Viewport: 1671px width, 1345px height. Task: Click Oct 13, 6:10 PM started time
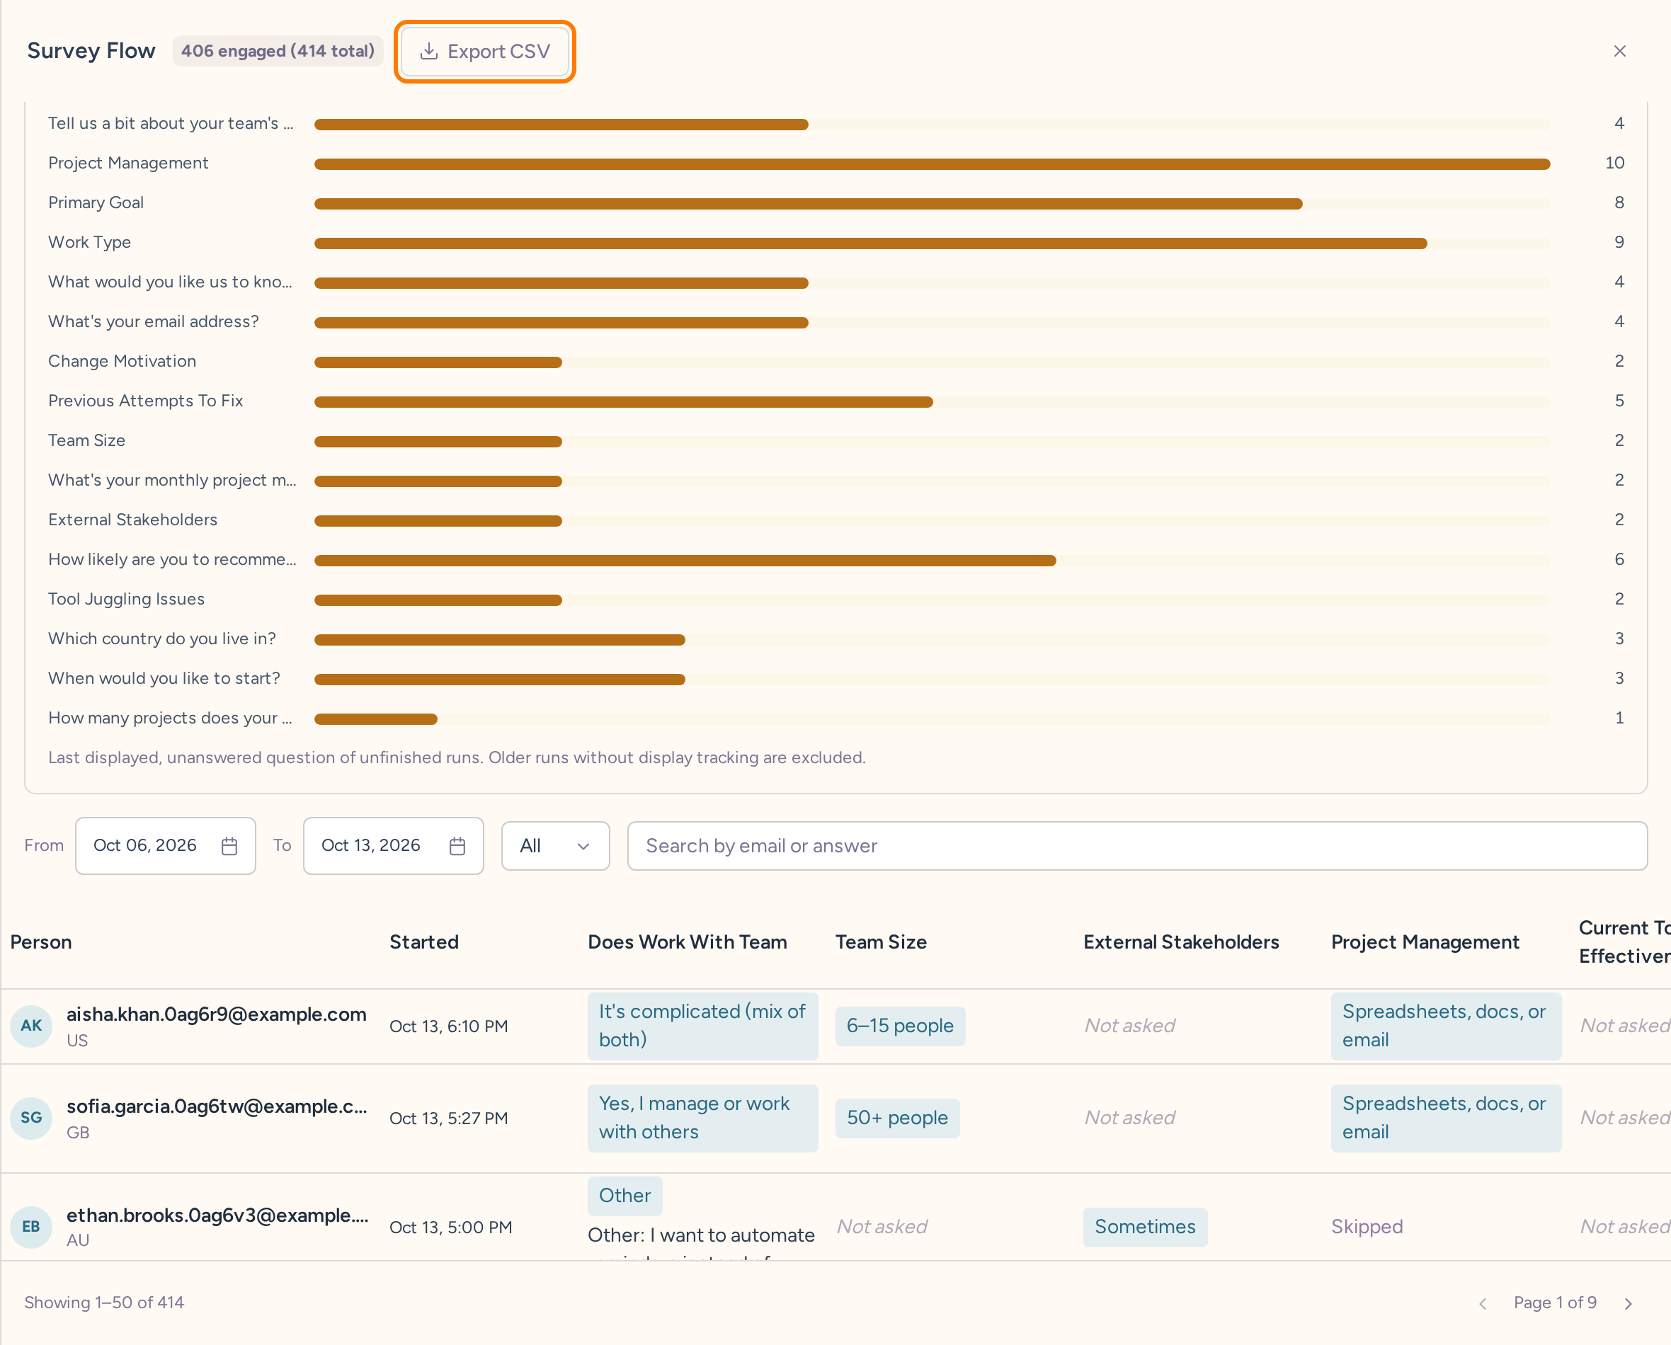click(x=448, y=1026)
